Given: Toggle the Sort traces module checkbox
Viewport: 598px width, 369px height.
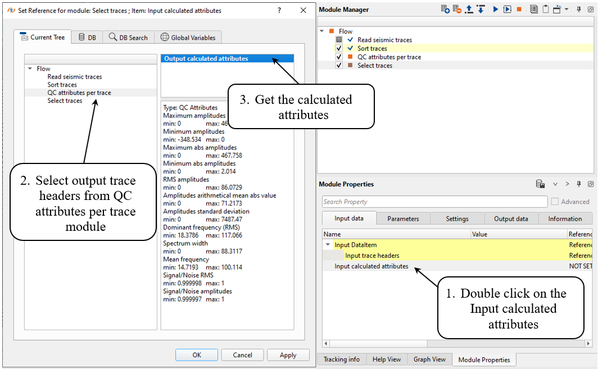Looking at the screenshot, I should pos(339,48).
